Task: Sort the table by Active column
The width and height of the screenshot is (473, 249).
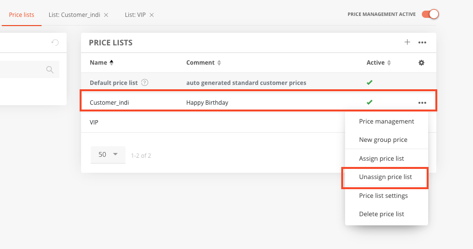Action: click(x=378, y=63)
